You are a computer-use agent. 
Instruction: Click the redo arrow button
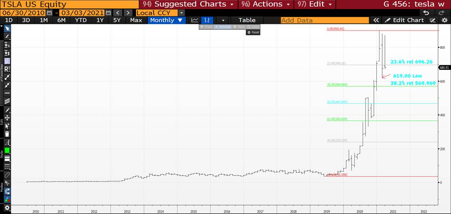click(441, 13)
